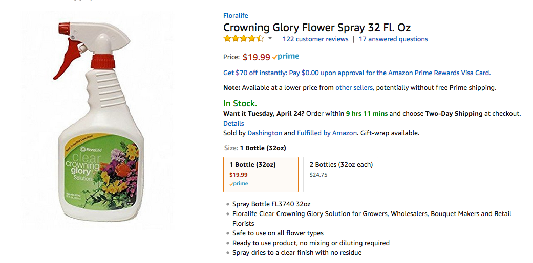
Task: Open the 122 customer reviews link
Action: [315, 39]
